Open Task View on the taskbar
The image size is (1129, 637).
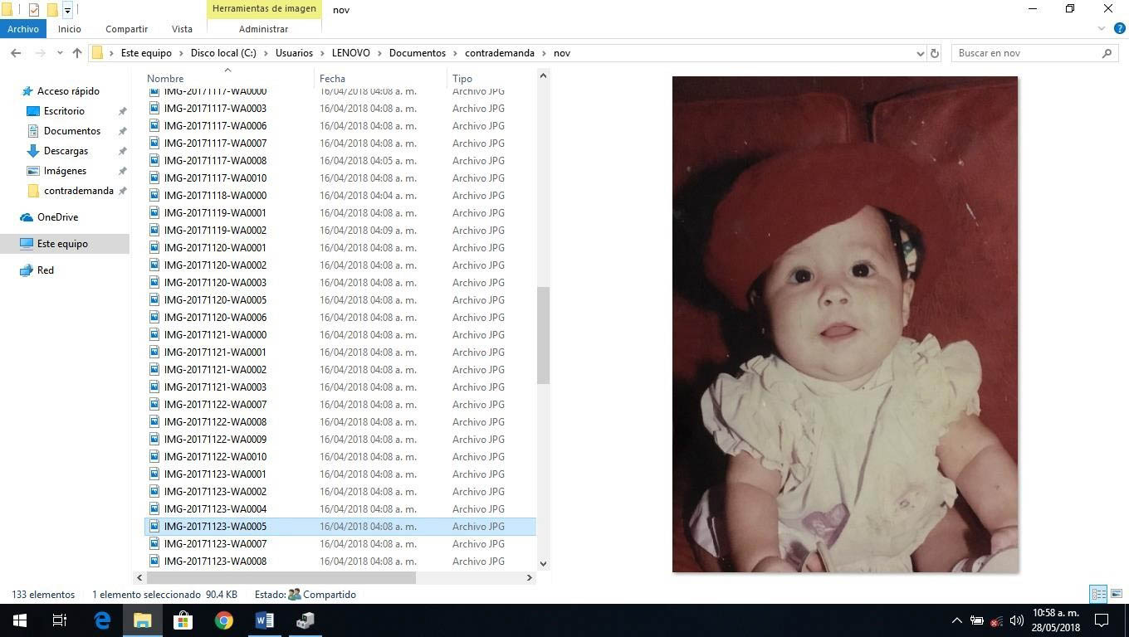pos(60,620)
